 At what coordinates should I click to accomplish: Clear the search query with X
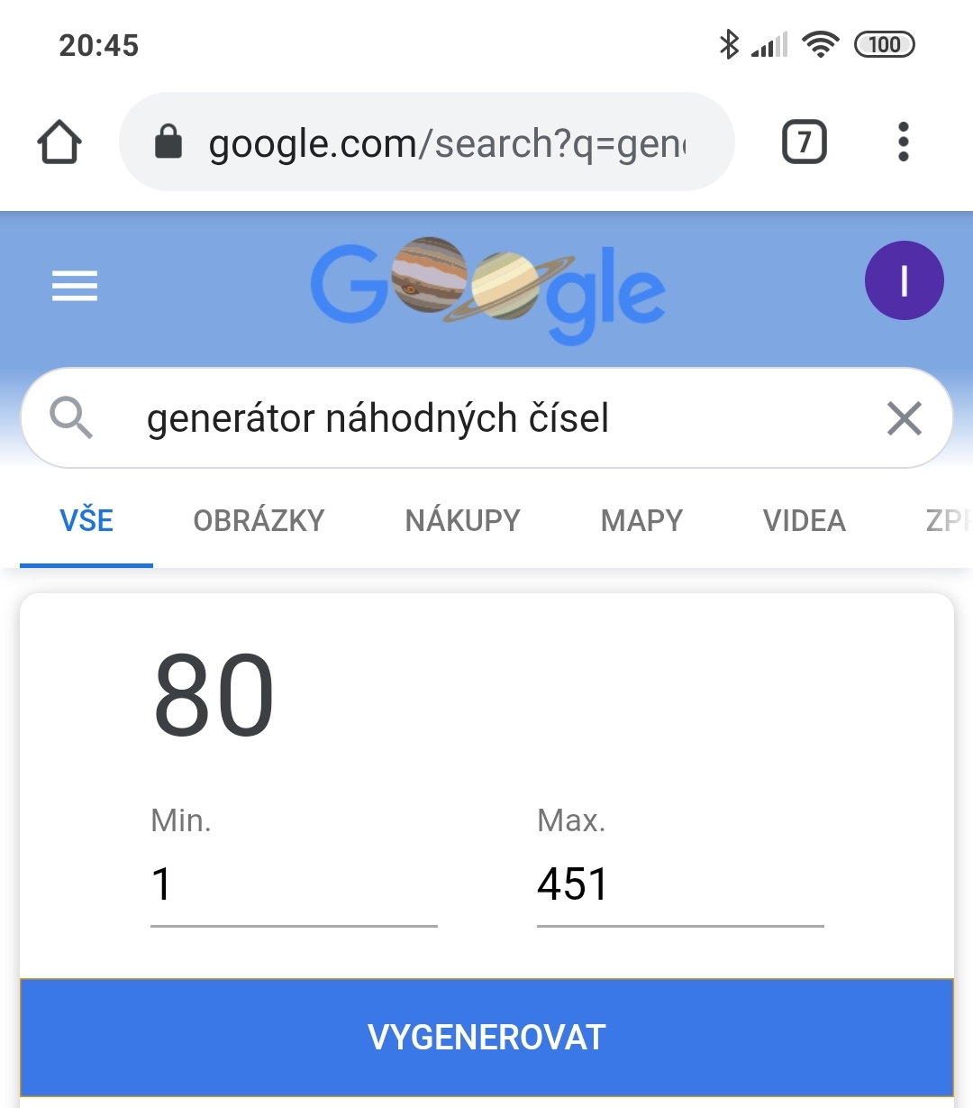904,418
